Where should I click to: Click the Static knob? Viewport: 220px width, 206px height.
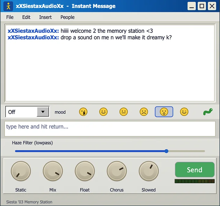click(x=21, y=171)
